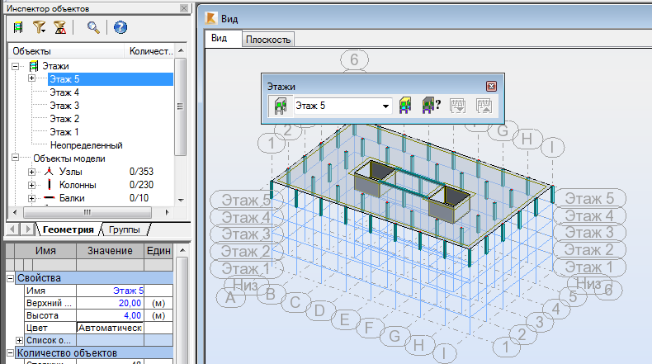Click the Колонны column icon
Image resolution: width=652 pixels, height=364 pixels.
[x=49, y=185]
